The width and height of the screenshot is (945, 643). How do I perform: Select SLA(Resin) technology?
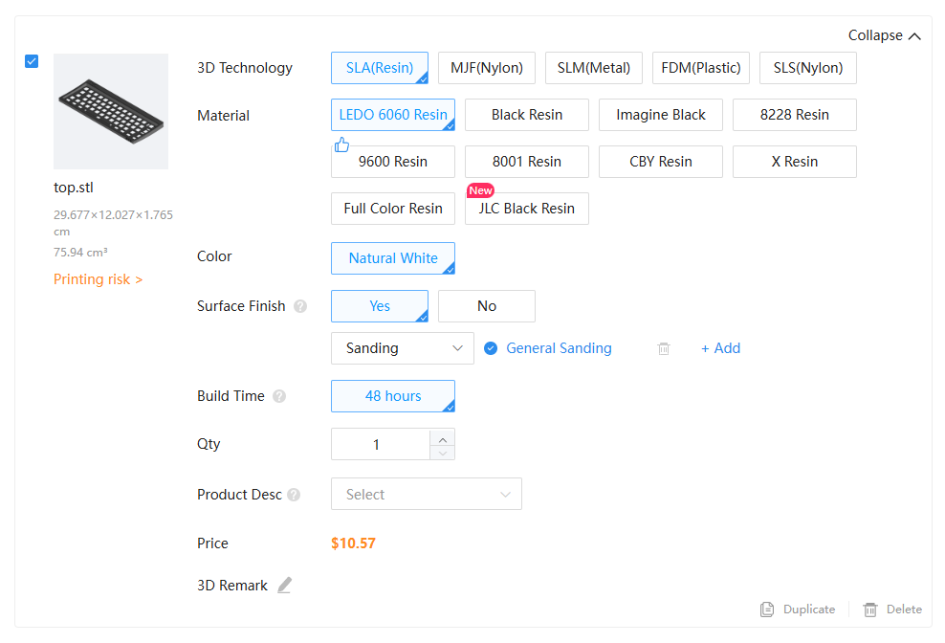click(380, 68)
